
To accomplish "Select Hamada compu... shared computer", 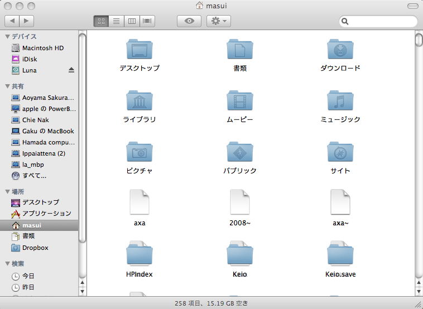I will point(39,142).
